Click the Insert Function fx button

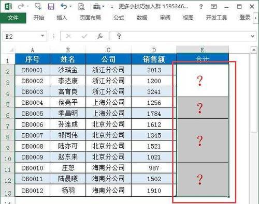100,36
